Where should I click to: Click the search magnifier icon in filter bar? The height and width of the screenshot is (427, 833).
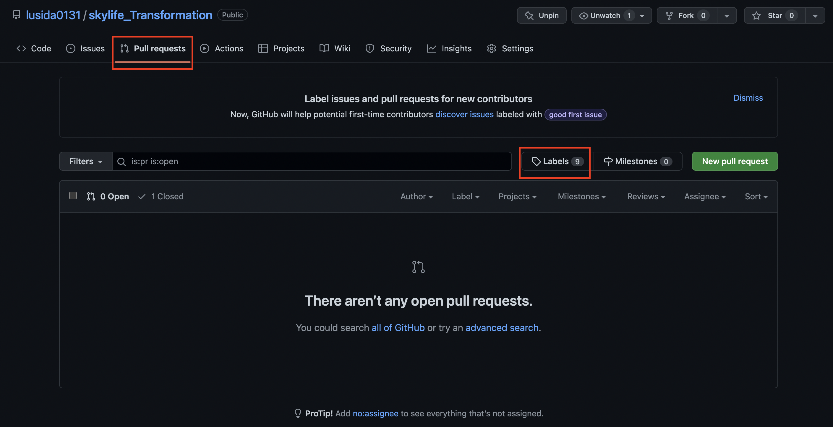(121, 162)
